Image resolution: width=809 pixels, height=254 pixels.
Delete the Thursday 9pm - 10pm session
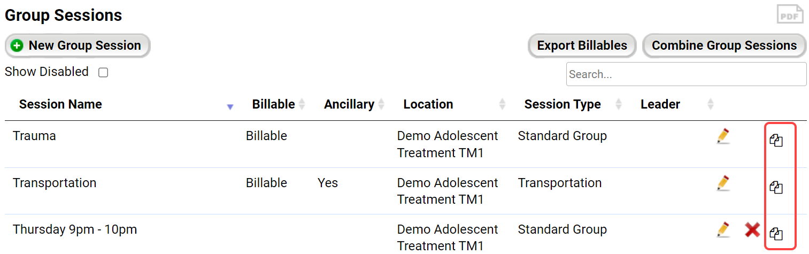(752, 230)
